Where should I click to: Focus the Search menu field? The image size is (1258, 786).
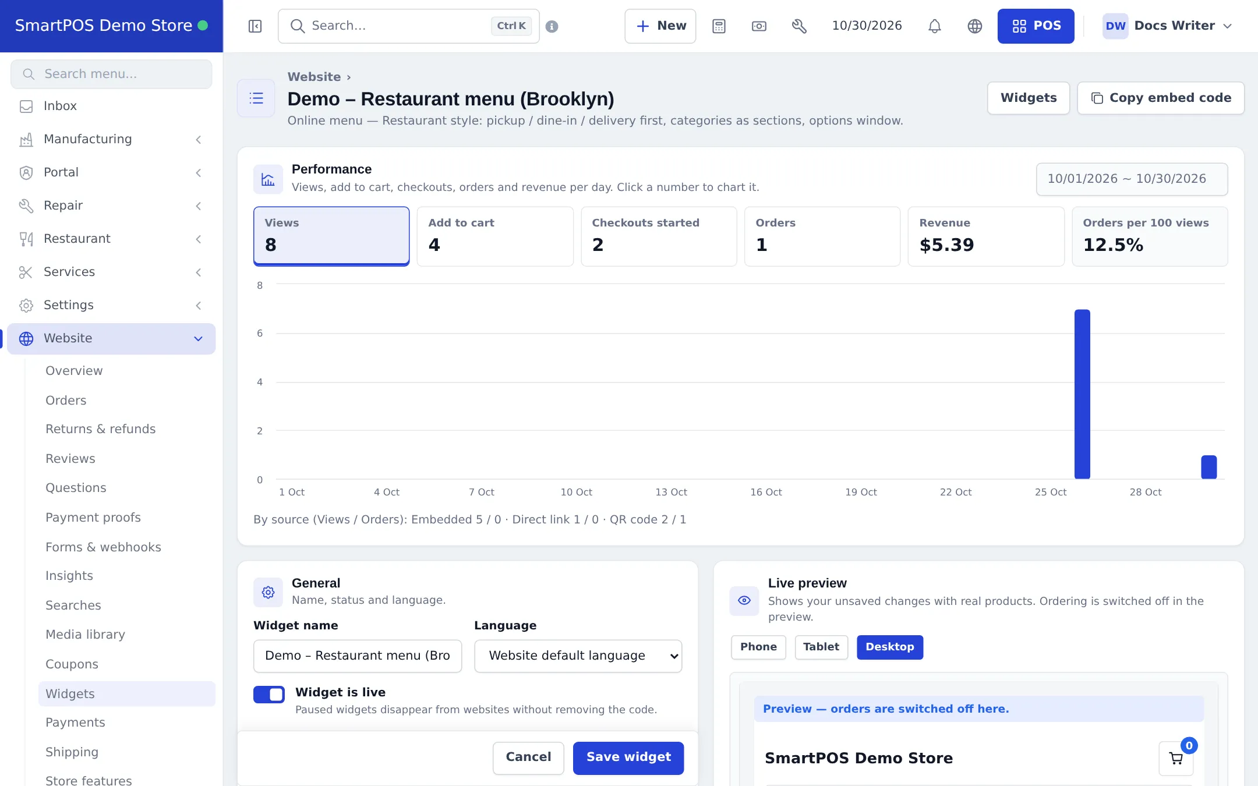(x=111, y=74)
